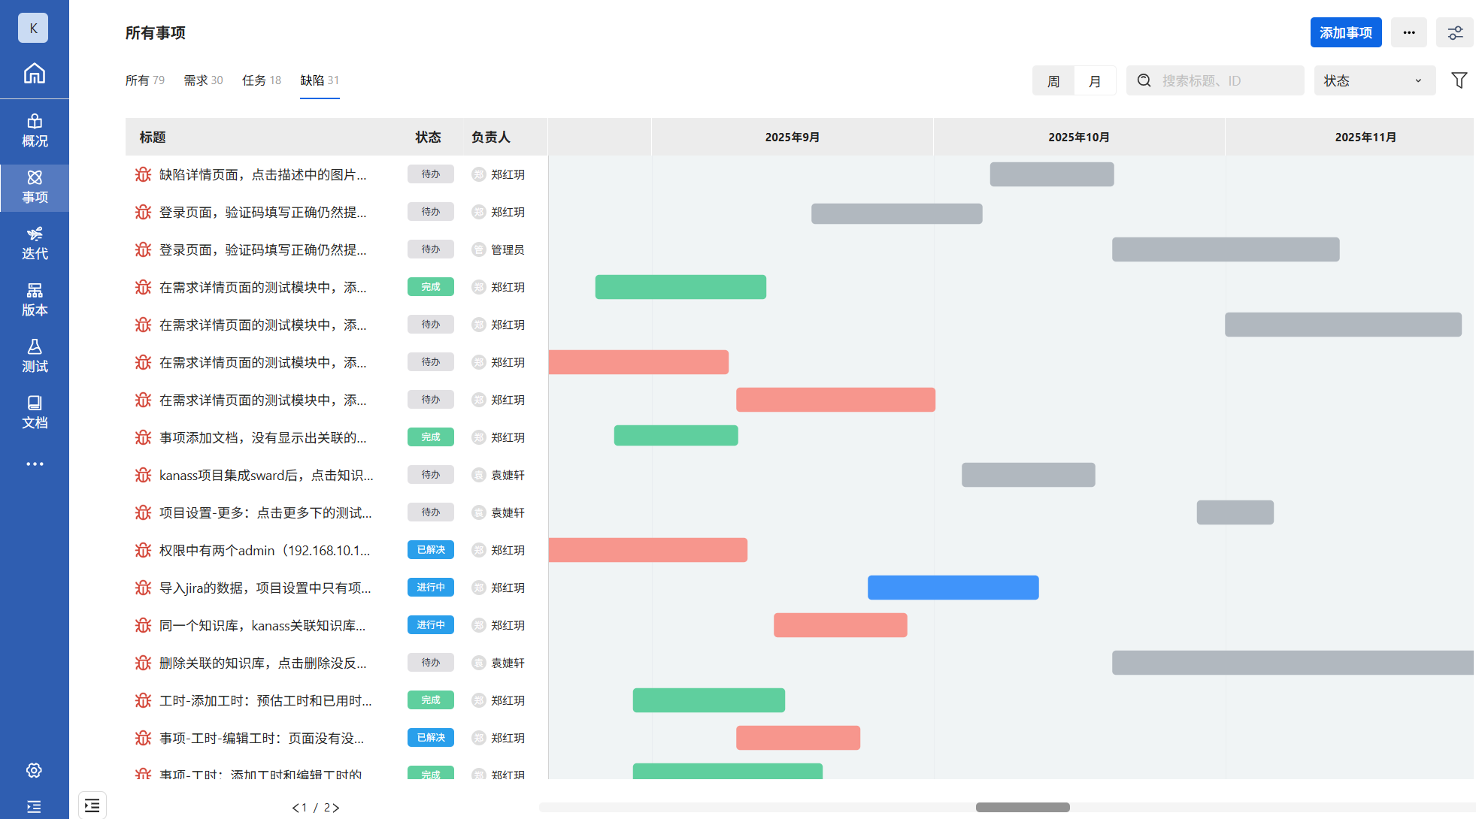Expand the 状态 status dropdown

point(1374,80)
